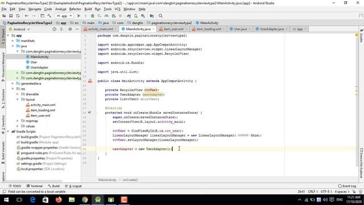Expand the drawable folder
Image resolution: width=364 pixels, height=205 pixels.
pyautogui.click(x=18, y=94)
